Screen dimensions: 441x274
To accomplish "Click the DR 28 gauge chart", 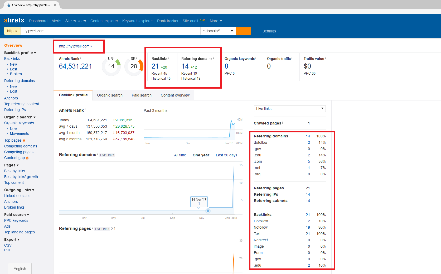I will pyautogui.click(x=134, y=66).
